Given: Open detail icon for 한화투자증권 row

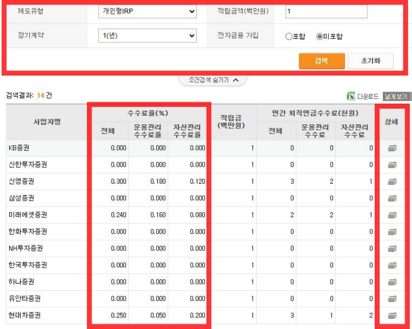Looking at the screenshot, I should click(392, 232).
